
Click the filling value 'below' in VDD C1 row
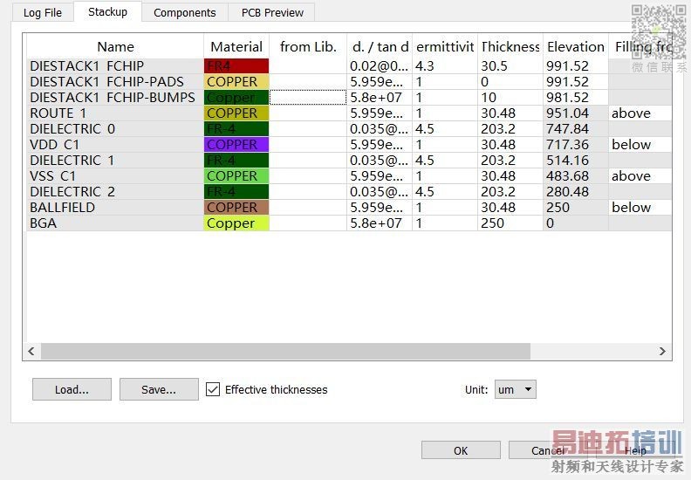[631, 145]
